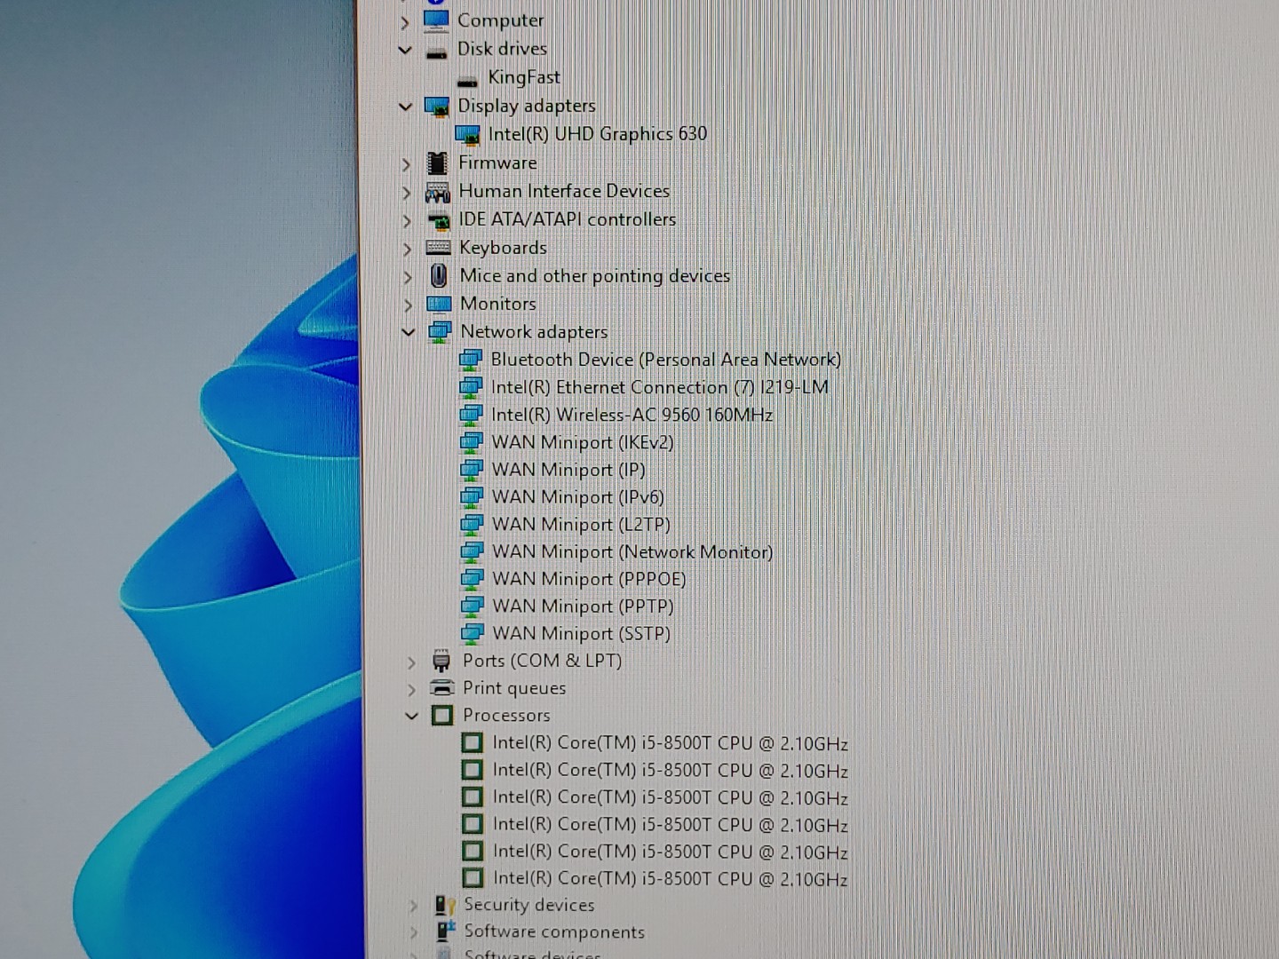Collapse the Network adapters category

[409, 332]
